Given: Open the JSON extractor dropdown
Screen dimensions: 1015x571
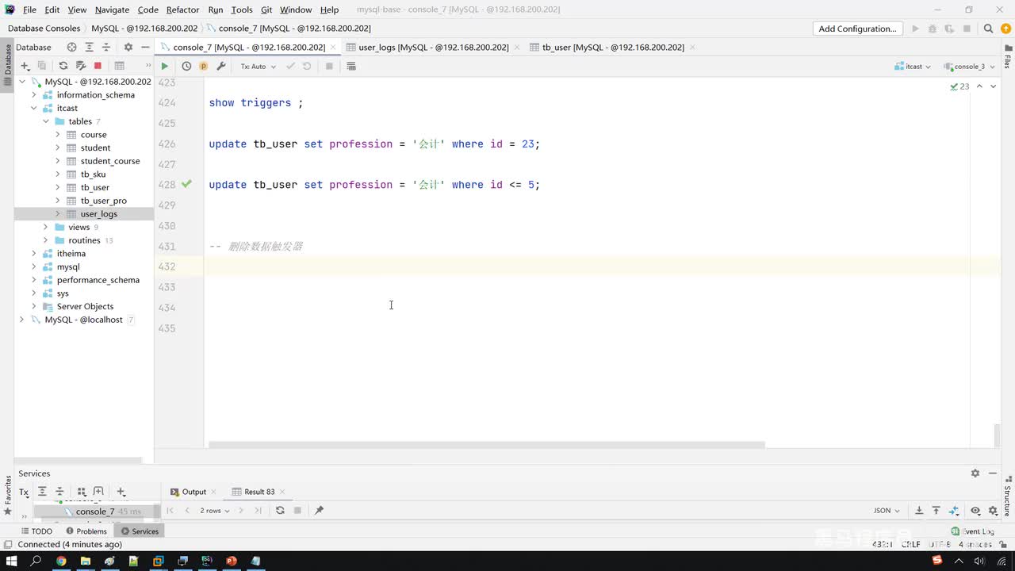Looking at the screenshot, I should point(887,511).
